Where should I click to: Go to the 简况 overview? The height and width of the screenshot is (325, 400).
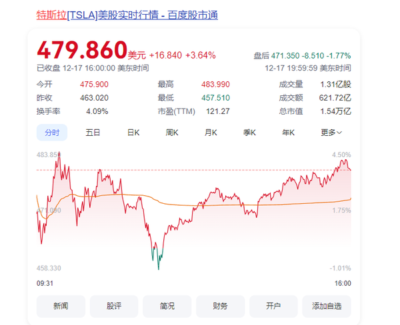(167, 306)
